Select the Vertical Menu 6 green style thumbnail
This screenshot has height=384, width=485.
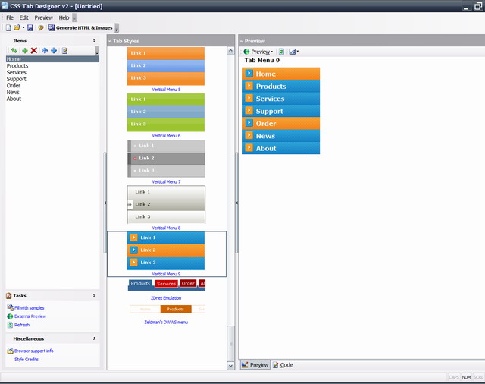pyautogui.click(x=155, y=112)
